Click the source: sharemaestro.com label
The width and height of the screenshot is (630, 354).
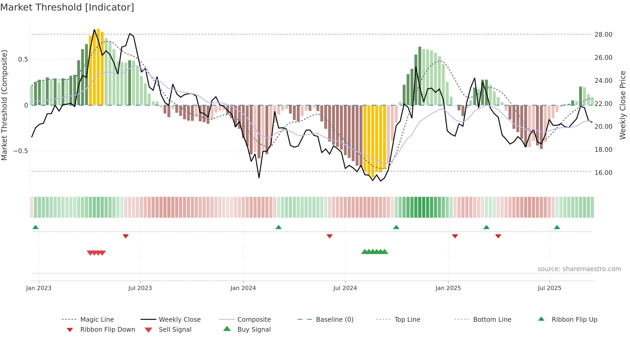[579, 269]
